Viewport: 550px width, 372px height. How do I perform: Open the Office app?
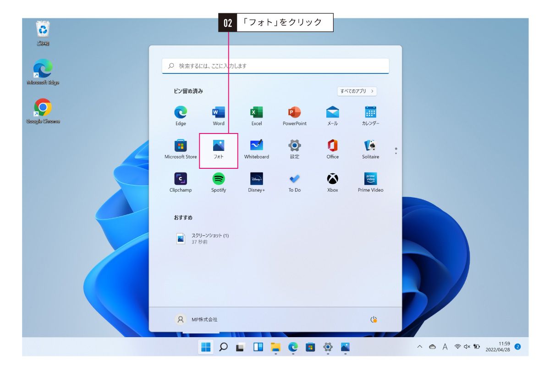tap(333, 150)
